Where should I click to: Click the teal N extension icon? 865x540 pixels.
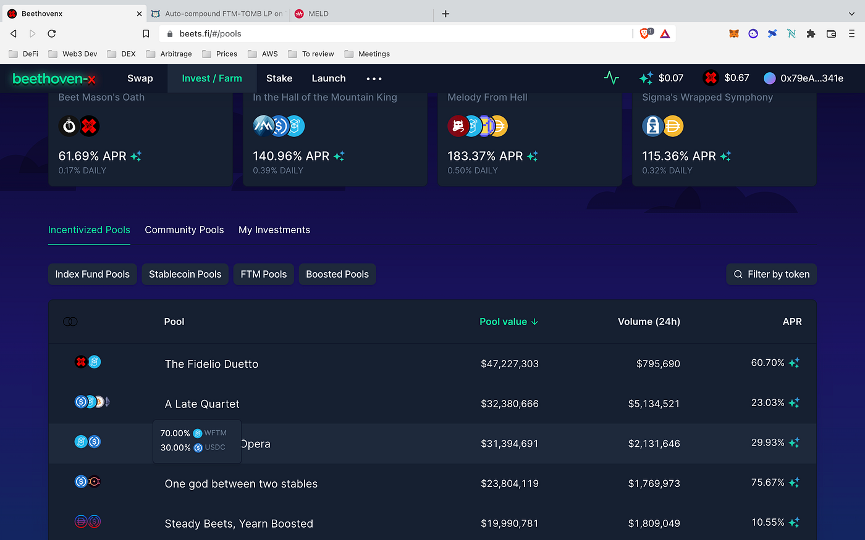click(791, 34)
